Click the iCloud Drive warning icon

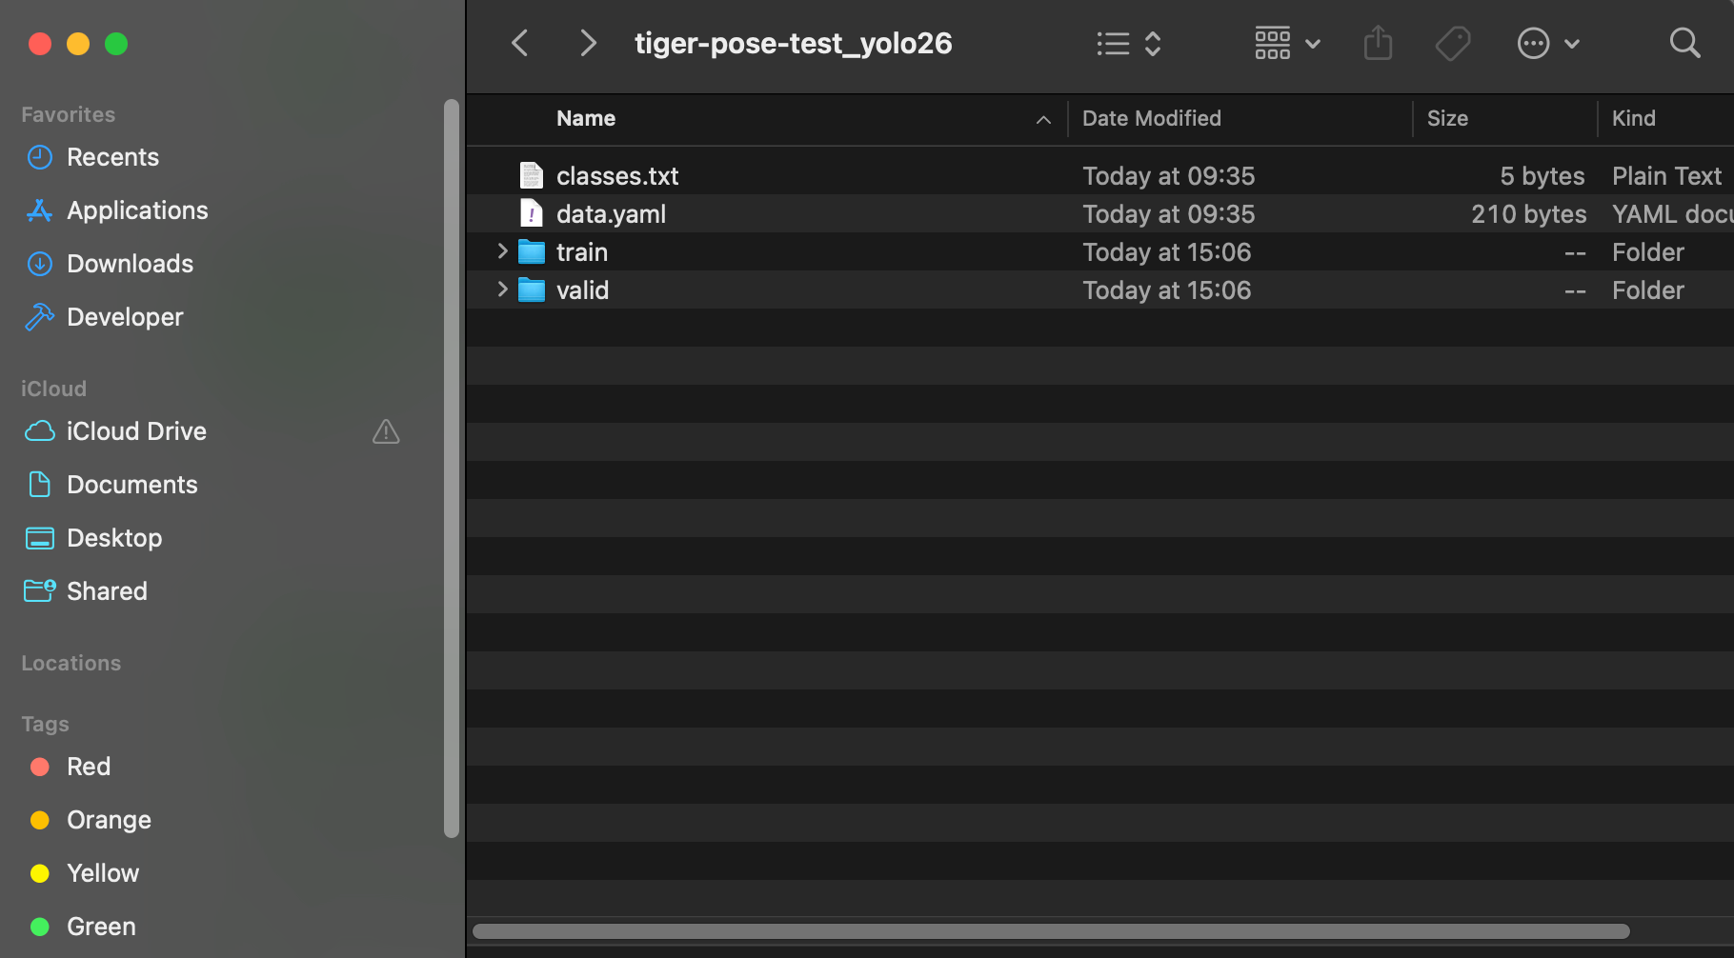click(386, 431)
